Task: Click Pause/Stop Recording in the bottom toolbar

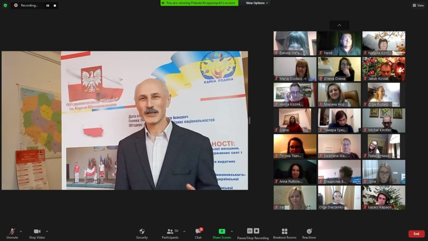Action: tap(253, 232)
